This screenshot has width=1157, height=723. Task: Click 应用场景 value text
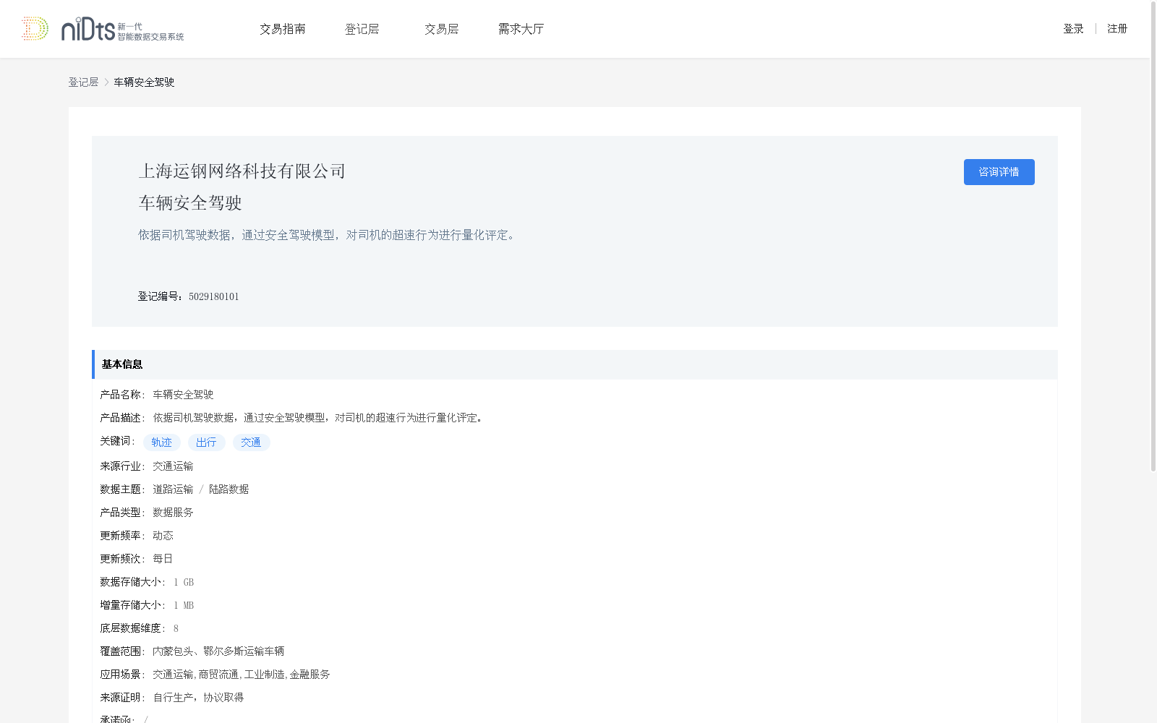coord(242,675)
